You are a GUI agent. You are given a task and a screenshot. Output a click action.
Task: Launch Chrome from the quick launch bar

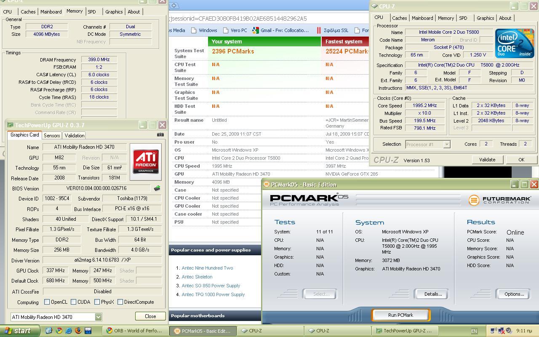pos(59,331)
